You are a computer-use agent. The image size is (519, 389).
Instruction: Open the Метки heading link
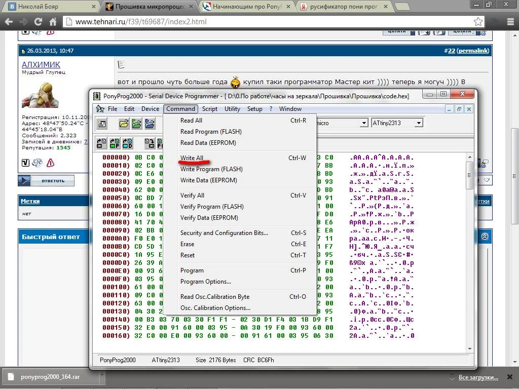(30, 201)
